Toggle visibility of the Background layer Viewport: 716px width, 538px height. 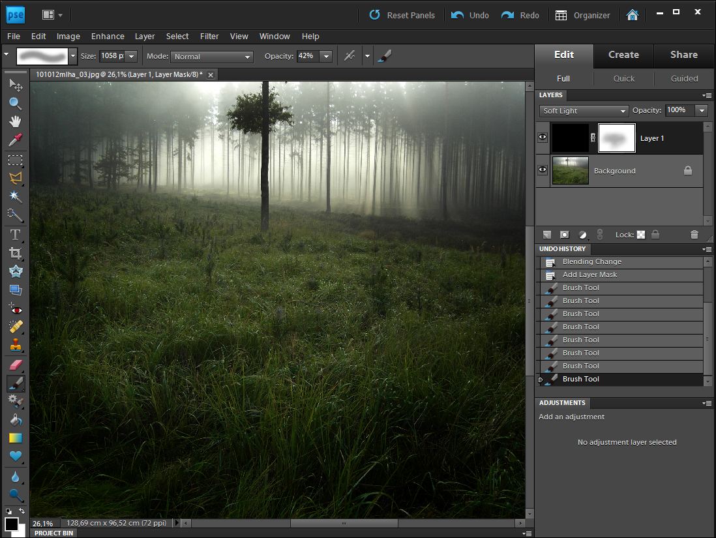point(543,170)
